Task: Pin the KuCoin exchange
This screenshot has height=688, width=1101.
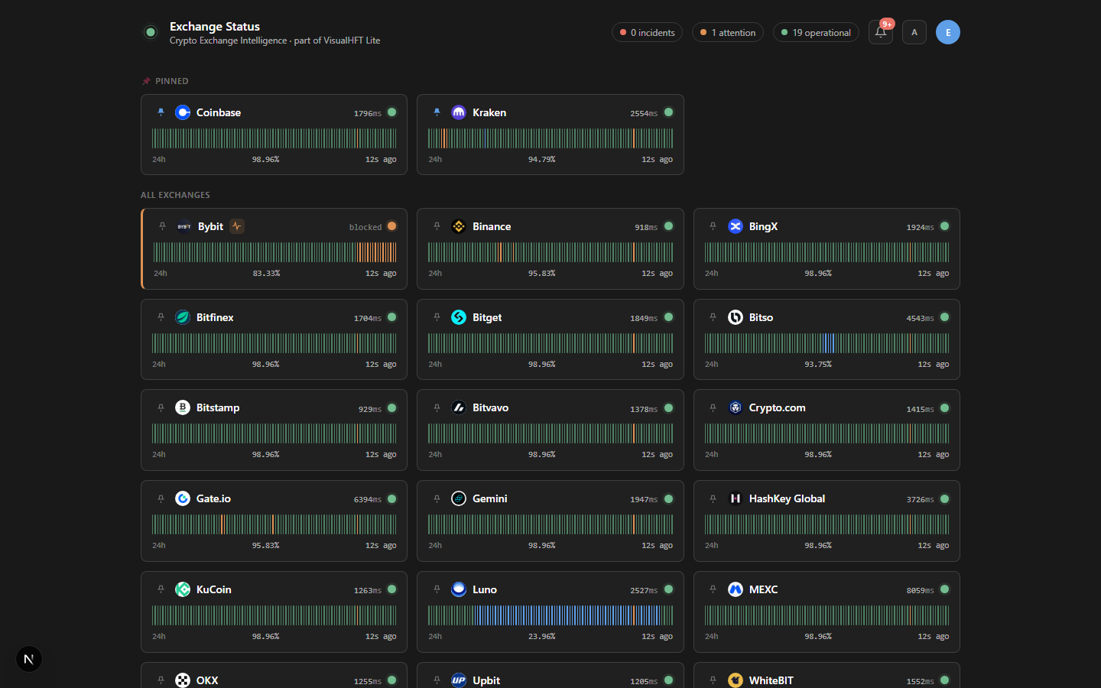Action: pyautogui.click(x=161, y=589)
